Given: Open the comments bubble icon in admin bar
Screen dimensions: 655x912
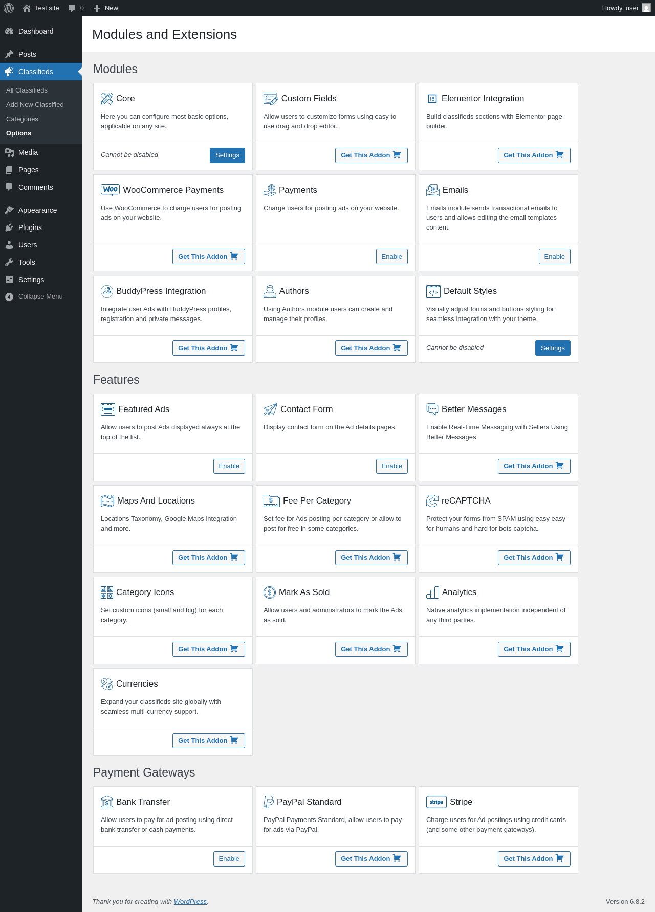Looking at the screenshot, I should click(x=72, y=8).
